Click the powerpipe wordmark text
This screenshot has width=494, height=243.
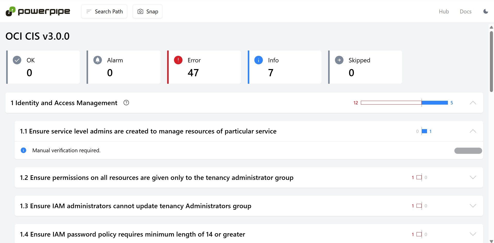(x=44, y=12)
